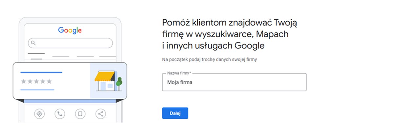Click the fifth gray rating star
The image size is (394, 136).
pos(49,81)
